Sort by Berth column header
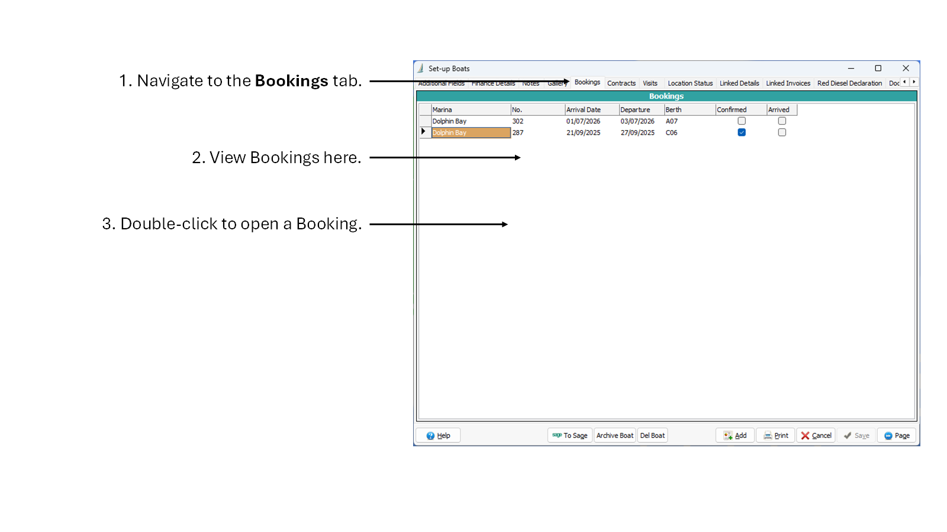The width and height of the screenshot is (947, 532). coord(690,110)
